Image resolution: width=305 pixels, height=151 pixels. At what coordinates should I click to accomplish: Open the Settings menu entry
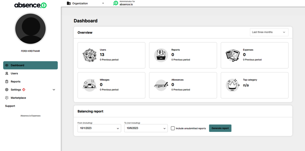(x=31, y=90)
